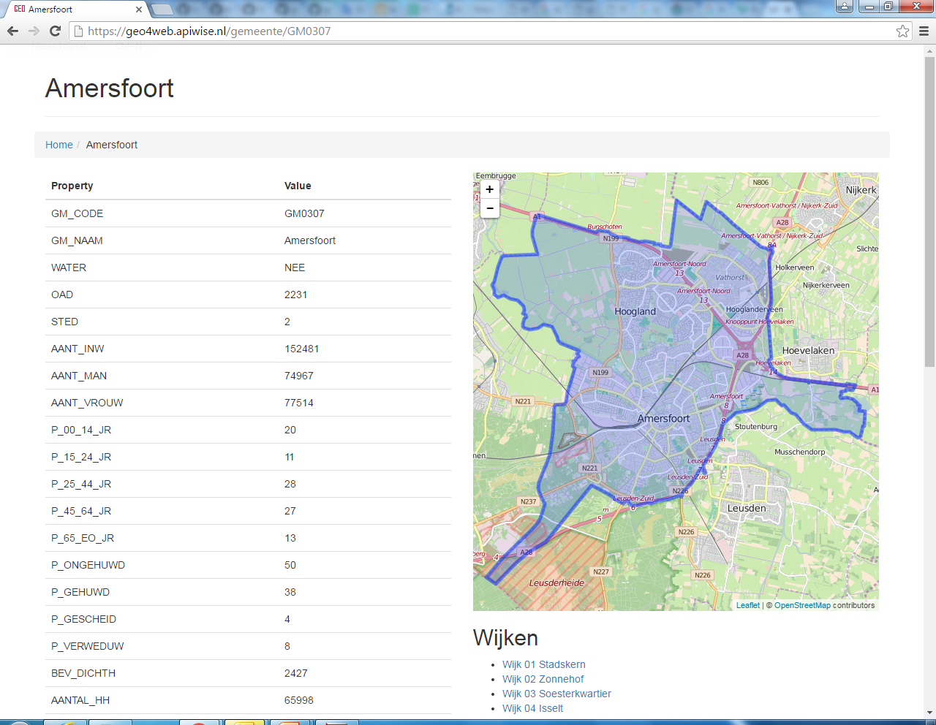Open Wijk 01 Stadskern link

[543, 664]
